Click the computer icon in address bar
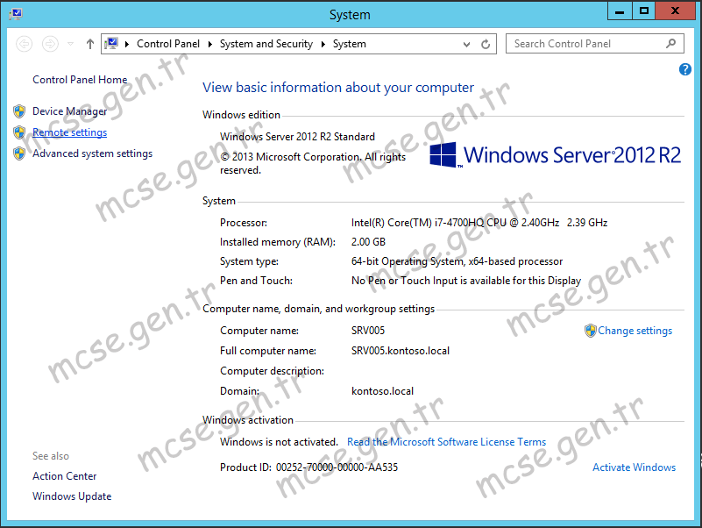 (x=111, y=44)
